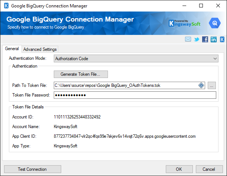Click the email envelope icon

click(x=188, y=39)
